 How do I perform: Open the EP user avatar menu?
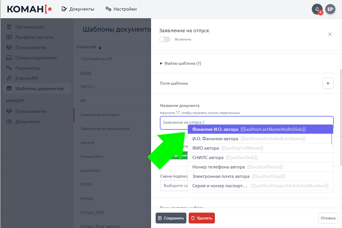click(330, 9)
